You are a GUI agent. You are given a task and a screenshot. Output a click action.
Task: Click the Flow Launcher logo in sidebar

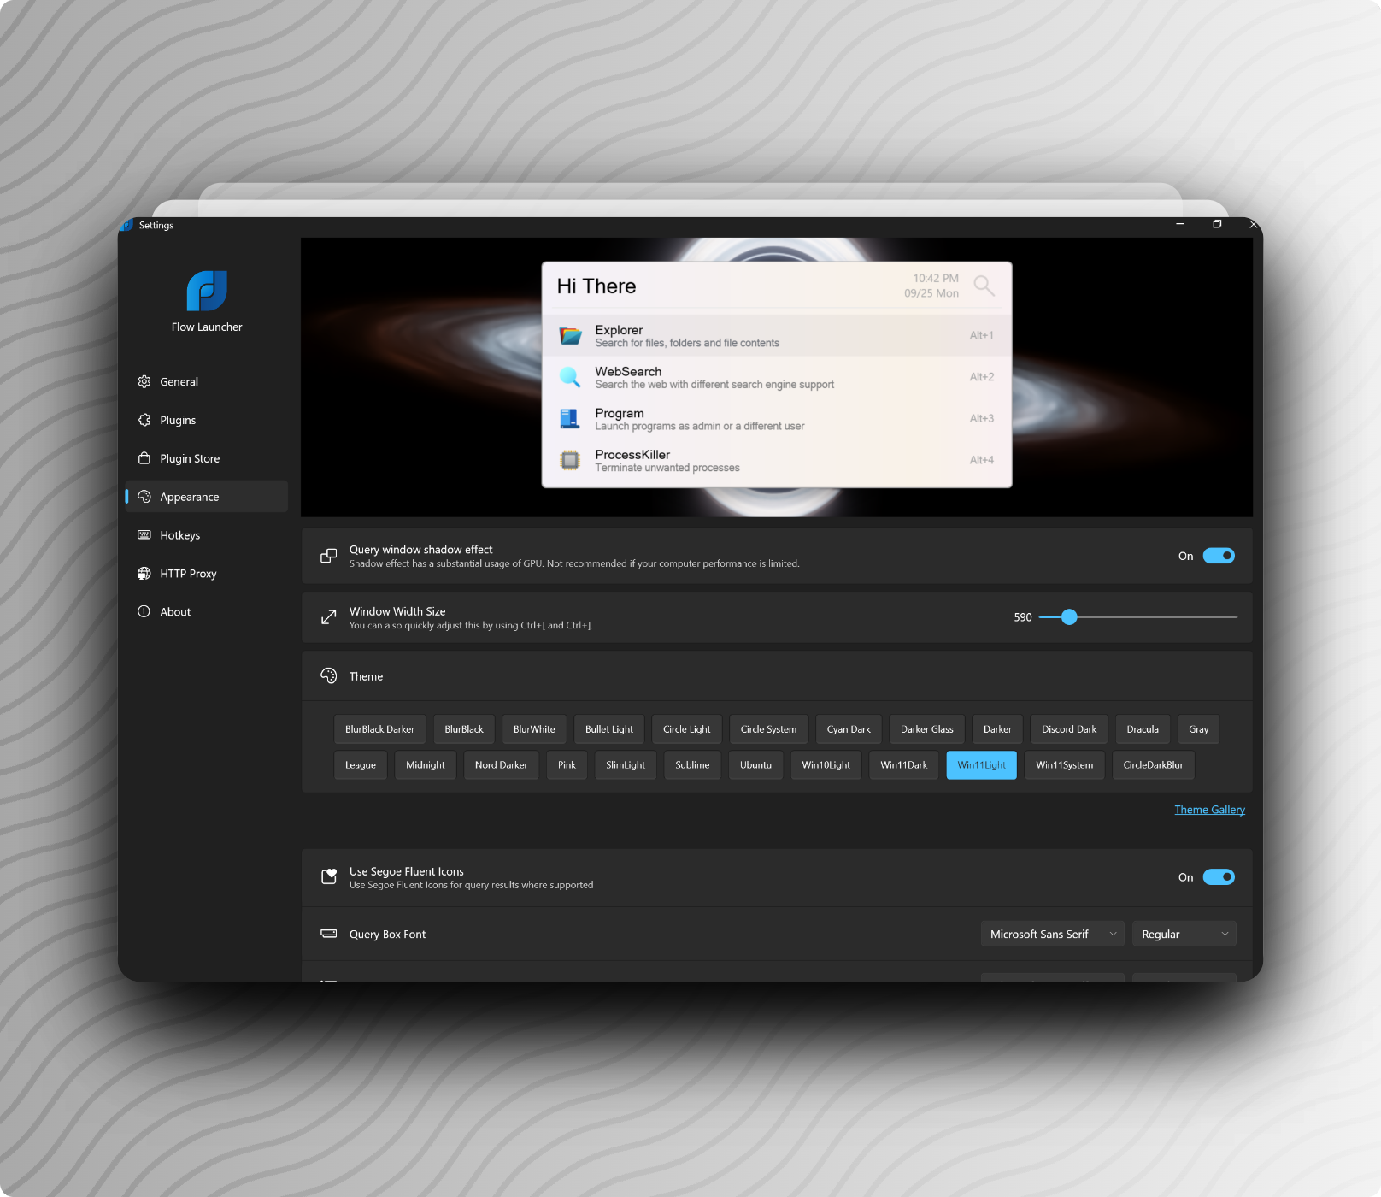click(x=207, y=291)
